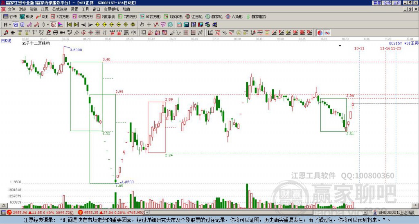Click the right arrow button beside the volume panel

pos(416,206)
